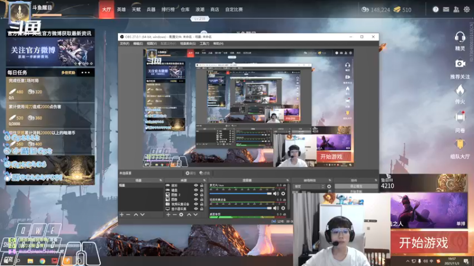The width and height of the screenshot is (474, 266).
Task: Toggle visibility of 鼠标 source
Action: pyautogui.click(x=196, y=186)
